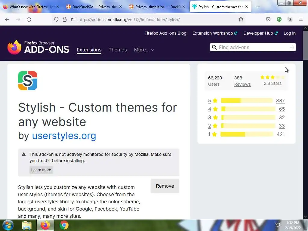Open the Extensions section
The height and width of the screenshot is (231, 308).
point(89,50)
